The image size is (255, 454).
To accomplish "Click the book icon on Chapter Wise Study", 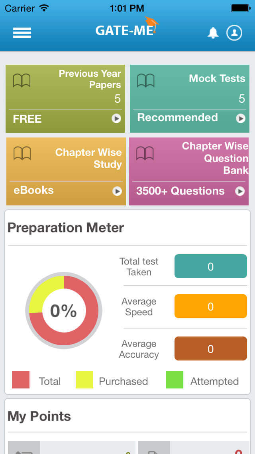I will point(23,153).
